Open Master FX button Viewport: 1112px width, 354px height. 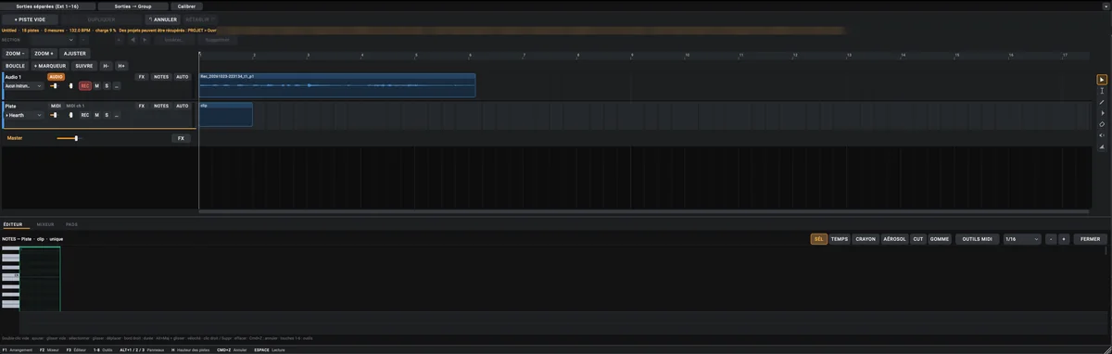click(x=181, y=138)
